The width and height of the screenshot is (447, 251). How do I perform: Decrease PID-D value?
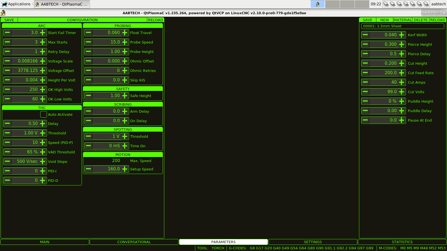8,180
